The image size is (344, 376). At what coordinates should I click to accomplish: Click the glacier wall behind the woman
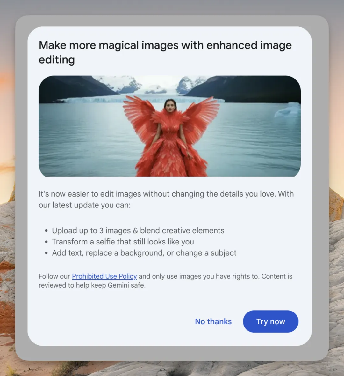96,100
